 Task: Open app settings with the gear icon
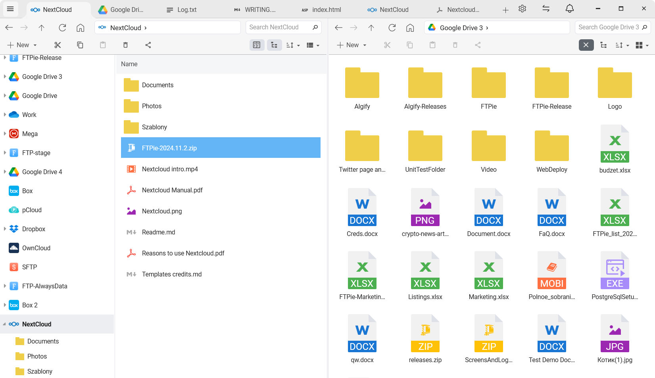pyautogui.click(x=522, y=8)
